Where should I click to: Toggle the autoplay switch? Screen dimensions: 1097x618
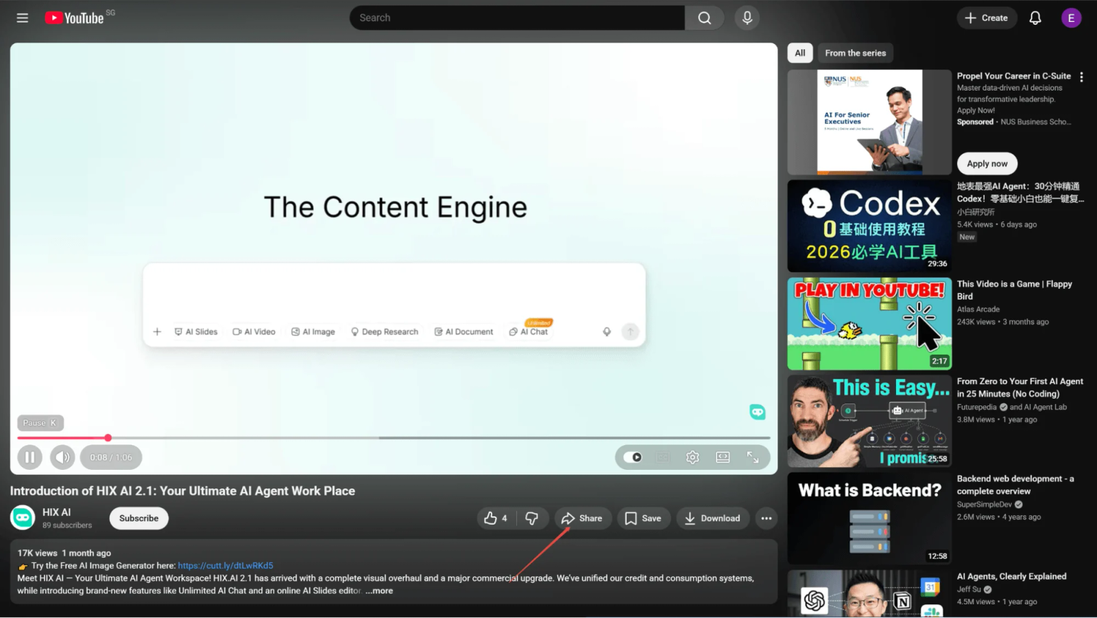(633, 457)
